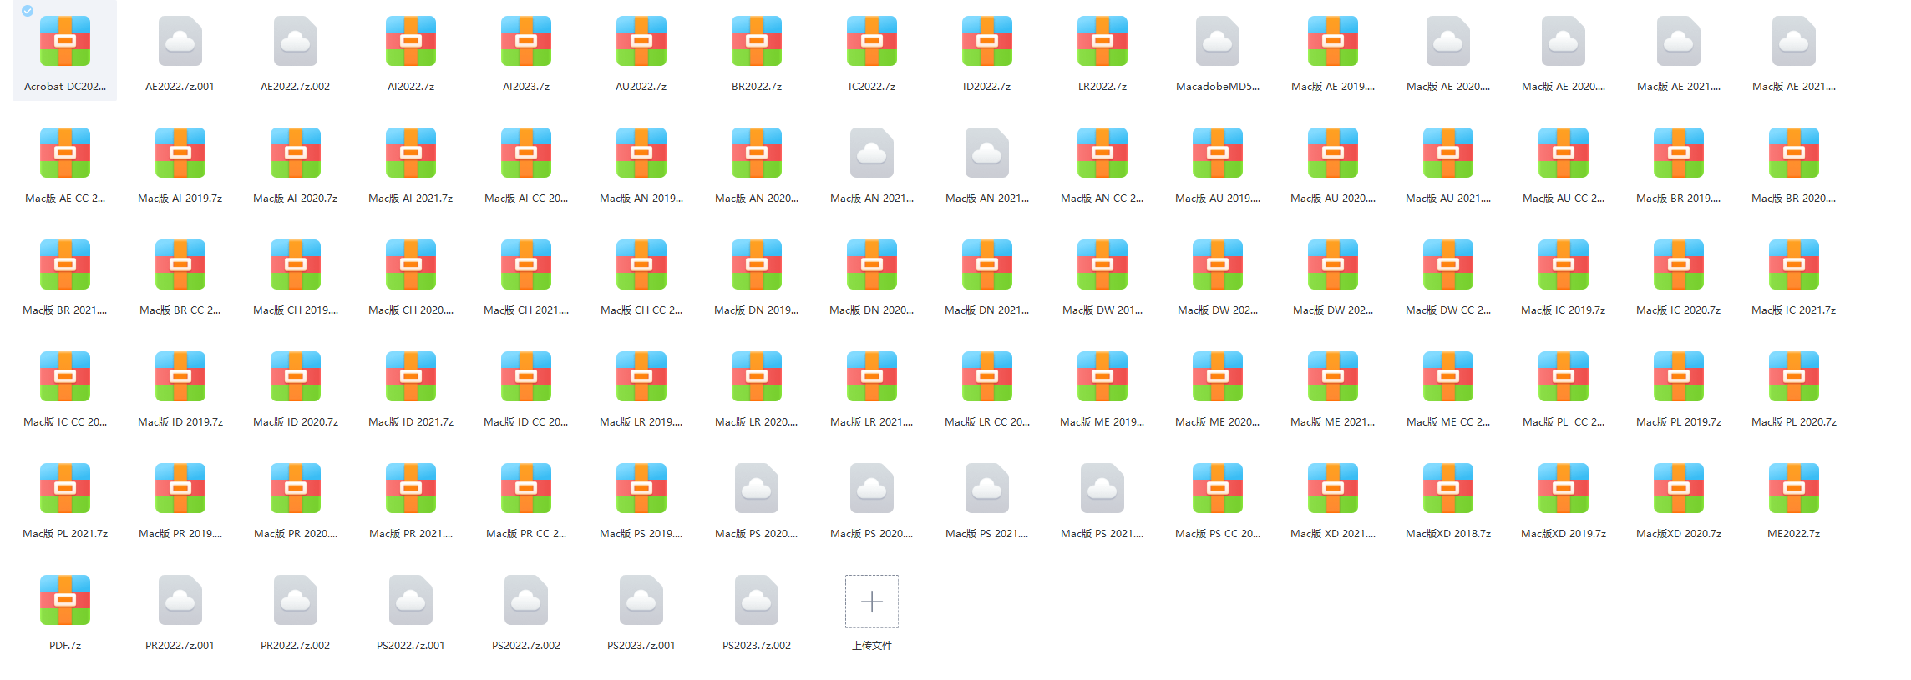The height and width of the screenshot is (680, 1911).
Task: Select the Mac版 DN 2020 archive icon
Action: coord(872,264)
